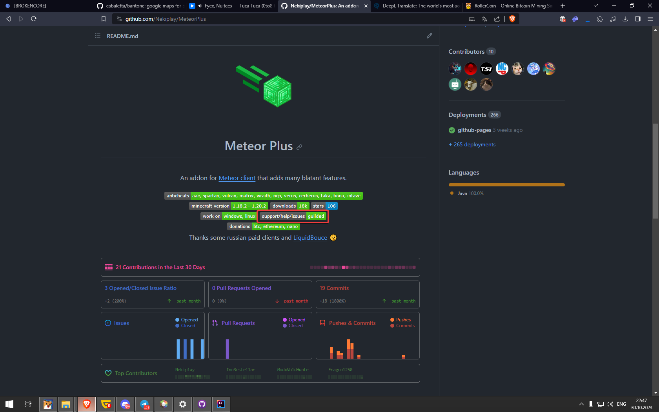Click the orange Java language percentage bar
Image resolution: width=659 pixels, height=412 pixels.
tap(506, 184)
